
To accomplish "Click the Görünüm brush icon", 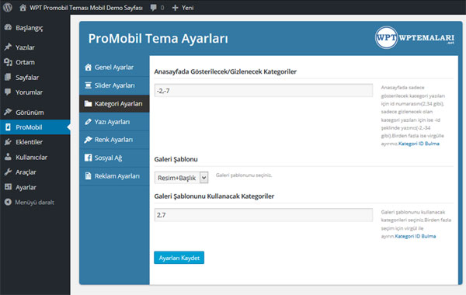I will (8, 112).
